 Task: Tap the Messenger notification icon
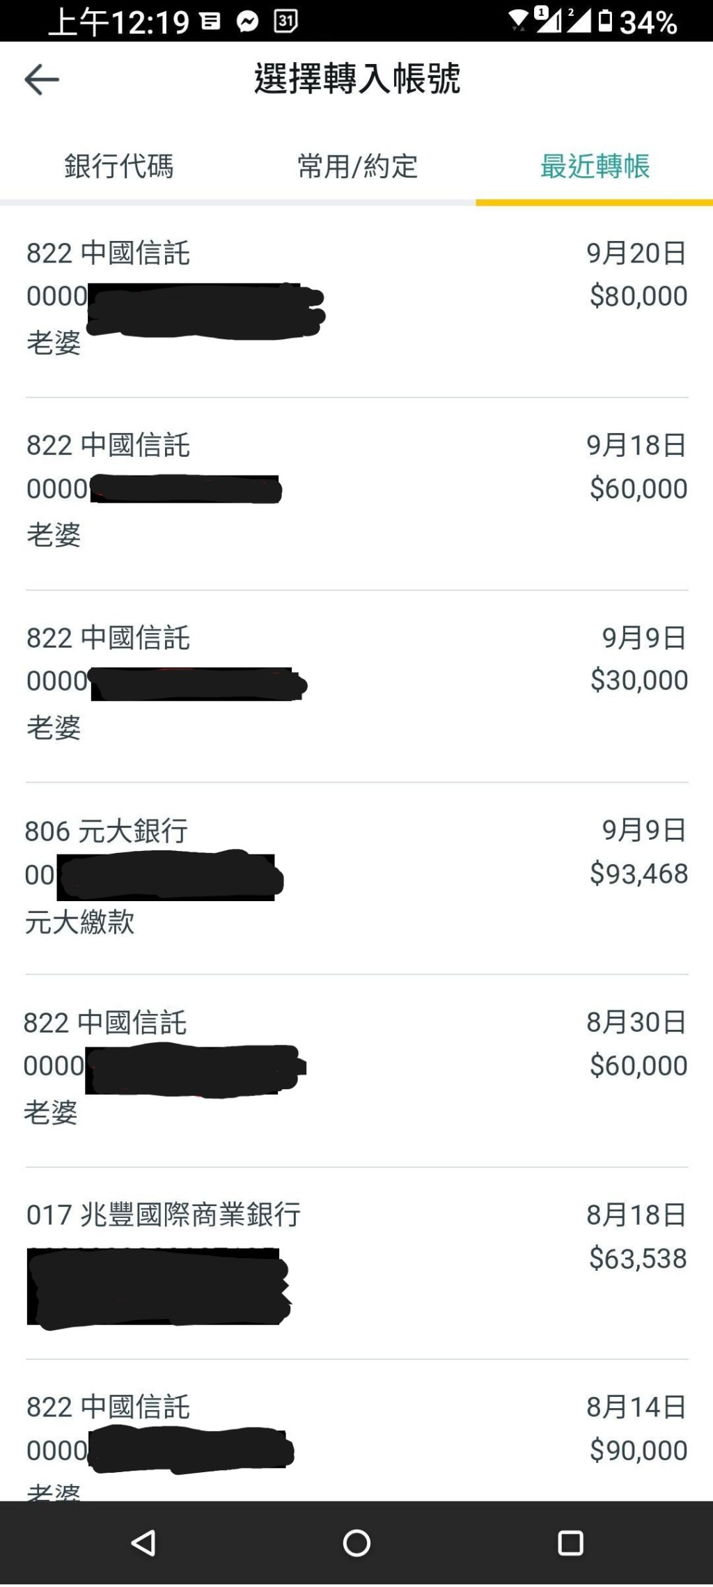click(x=247, y=22)
